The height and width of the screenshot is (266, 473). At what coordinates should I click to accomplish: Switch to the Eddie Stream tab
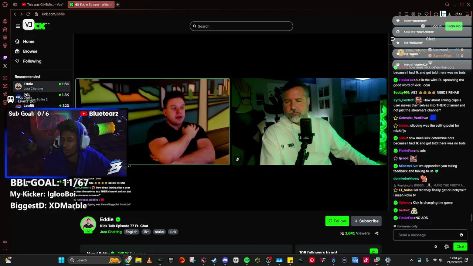(90, 4)
